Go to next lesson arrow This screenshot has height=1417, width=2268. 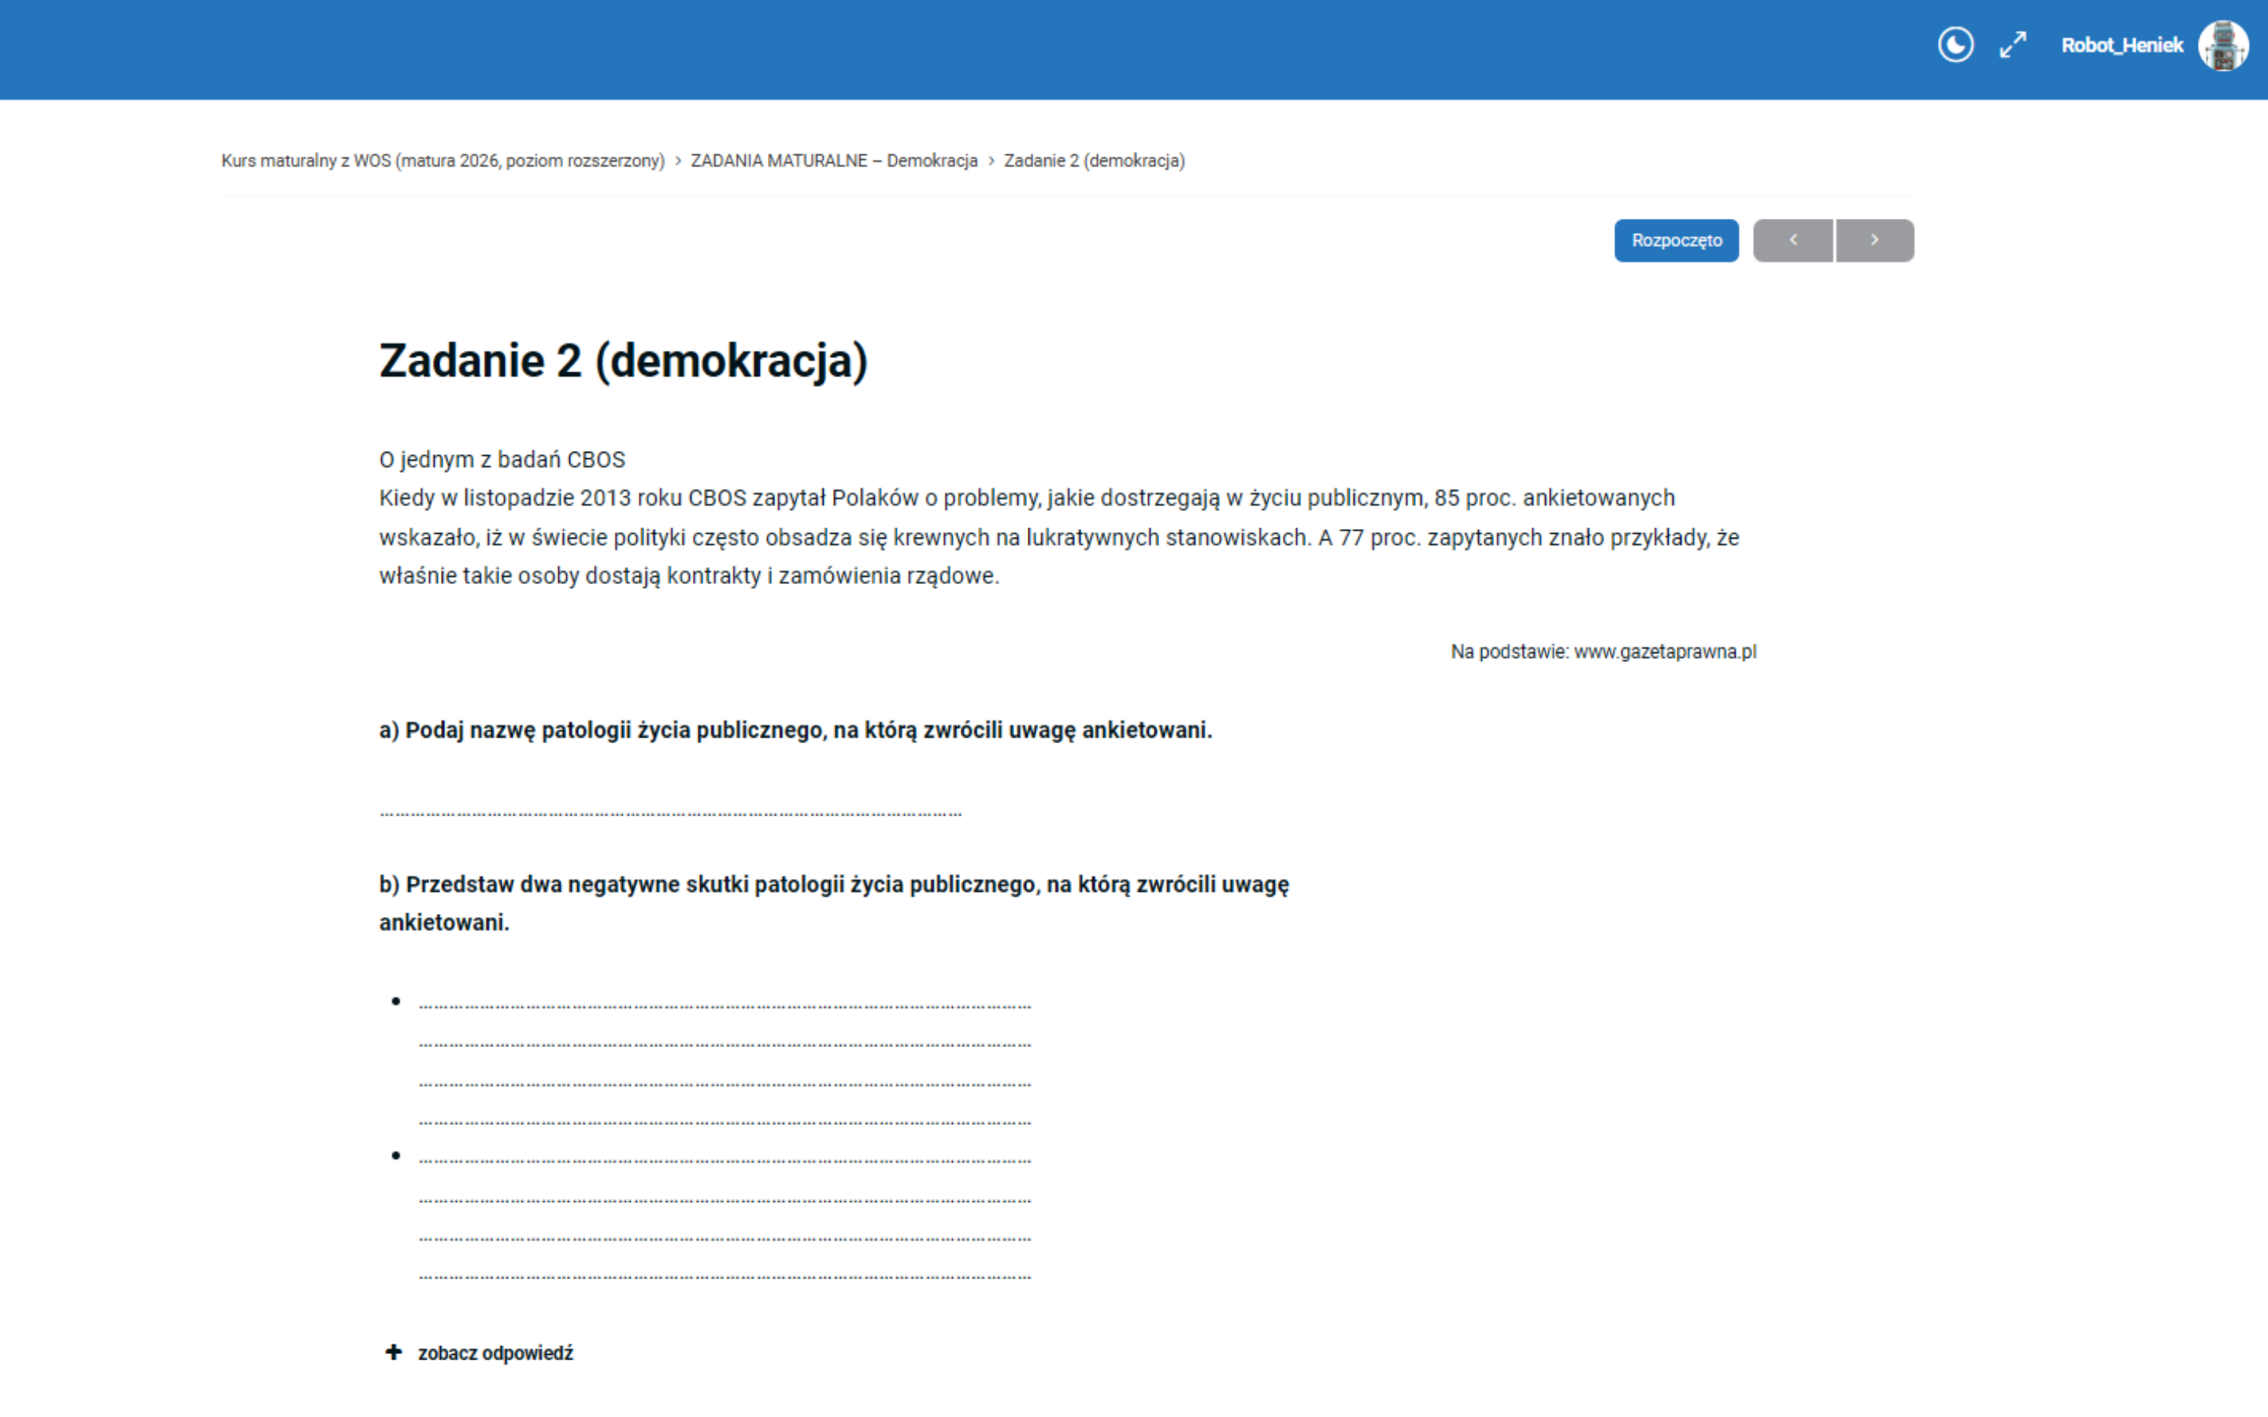[1874, 240]
